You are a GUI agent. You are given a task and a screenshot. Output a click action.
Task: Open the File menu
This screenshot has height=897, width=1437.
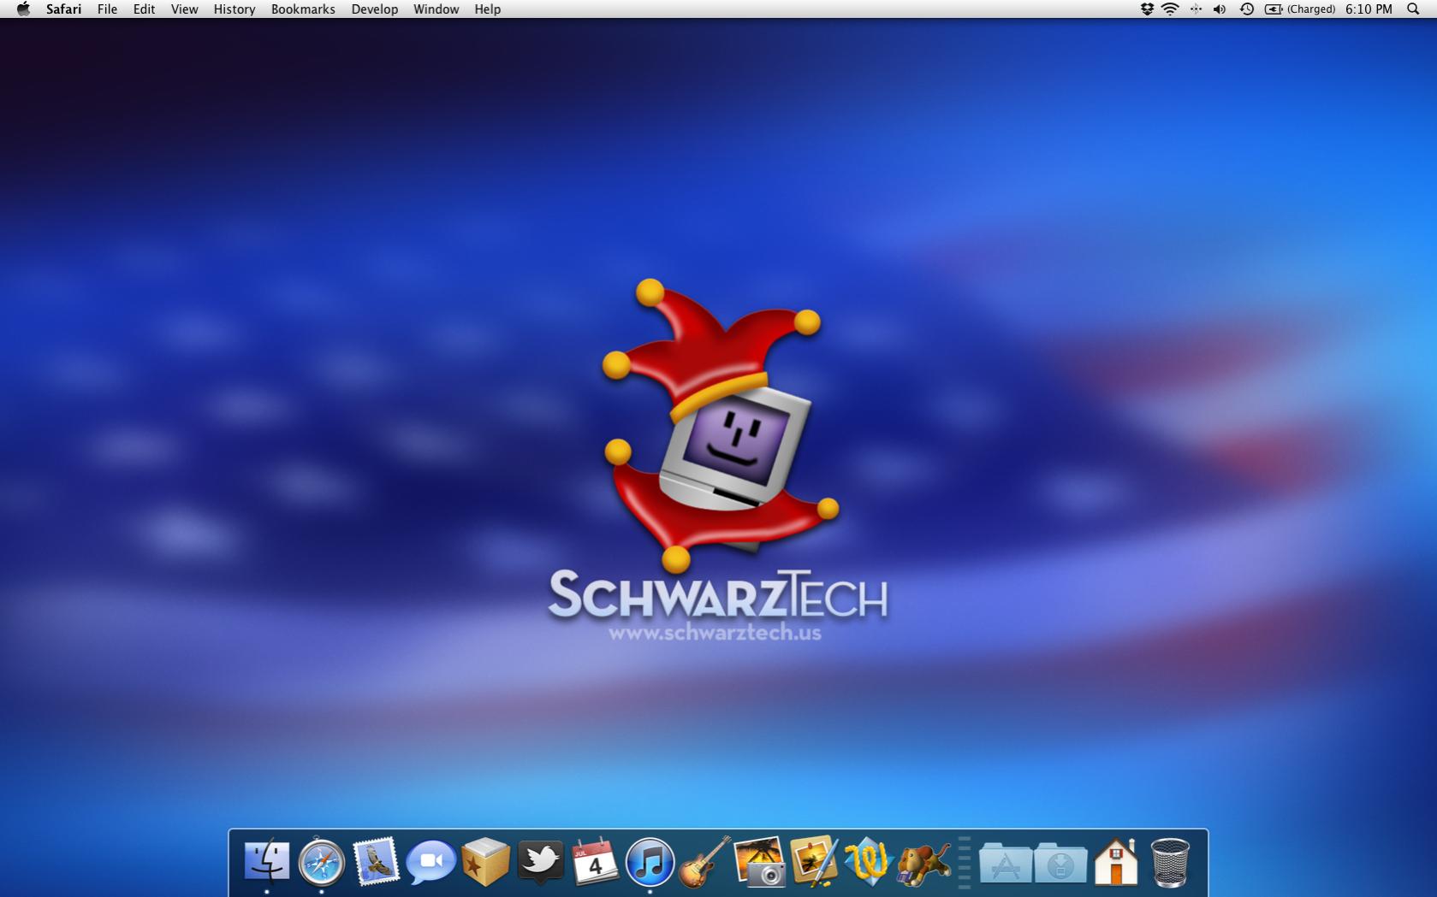pyautogui.click(x=107, y=9)
